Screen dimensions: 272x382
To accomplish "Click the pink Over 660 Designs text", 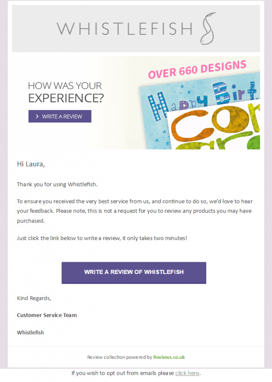I will pos(197,69).
